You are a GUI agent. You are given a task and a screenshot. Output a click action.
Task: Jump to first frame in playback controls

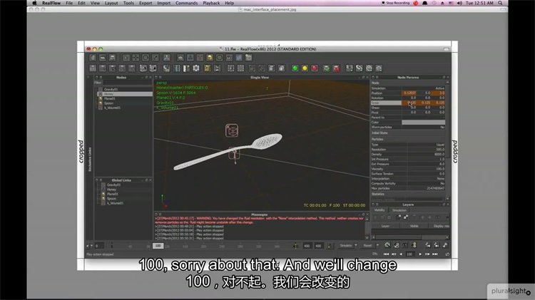pyautogui.click(x=386, y=254)
